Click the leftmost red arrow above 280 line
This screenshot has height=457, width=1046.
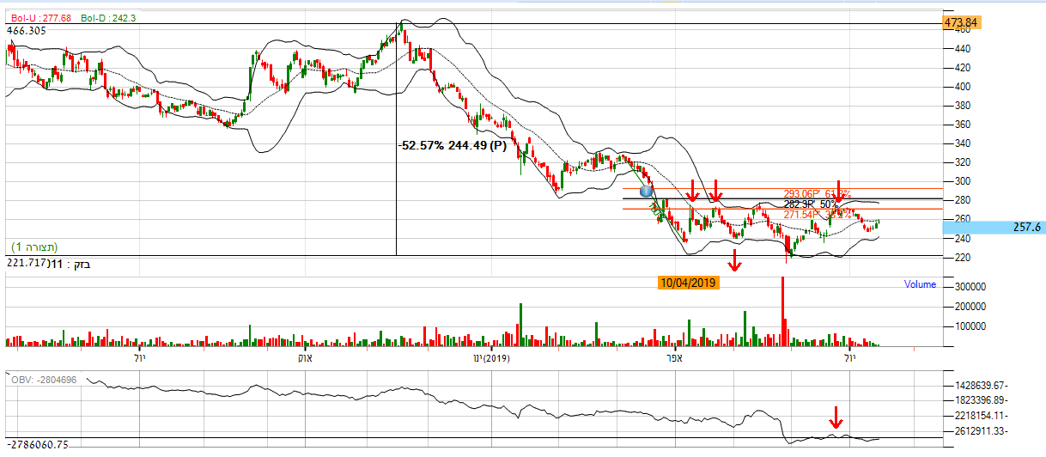(x=692, y=191)
